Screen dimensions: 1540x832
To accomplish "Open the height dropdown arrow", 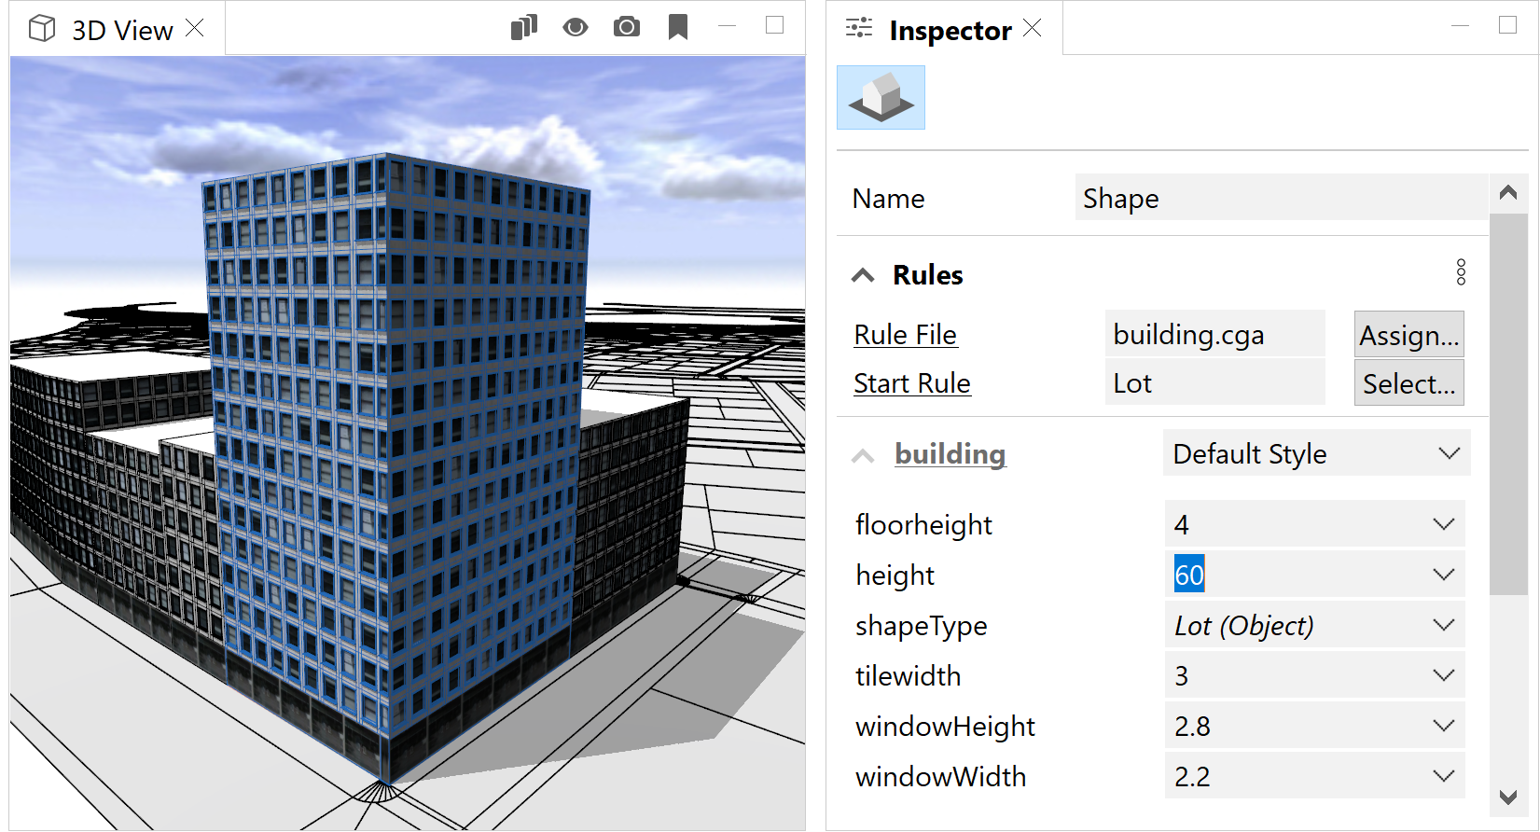I will tap(1444, 575).
